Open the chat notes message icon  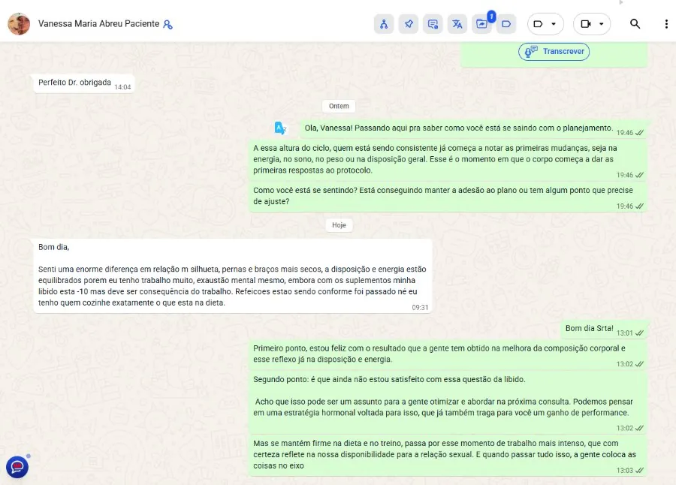click(433, 24)
